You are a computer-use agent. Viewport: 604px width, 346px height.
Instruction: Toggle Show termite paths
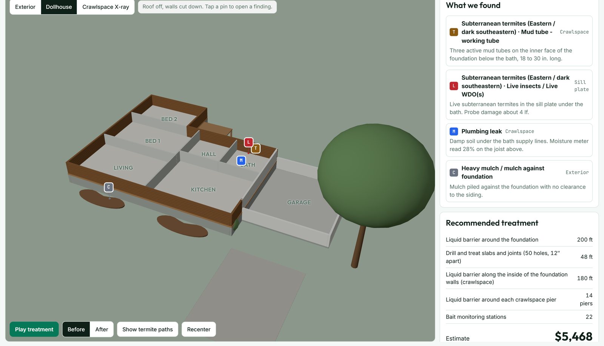coord(148,329)
